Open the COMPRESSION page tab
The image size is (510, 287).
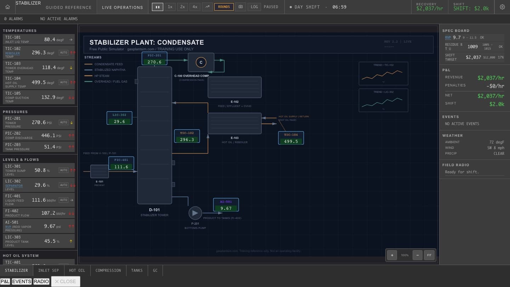pyautogui.click(x=108, y=270)
